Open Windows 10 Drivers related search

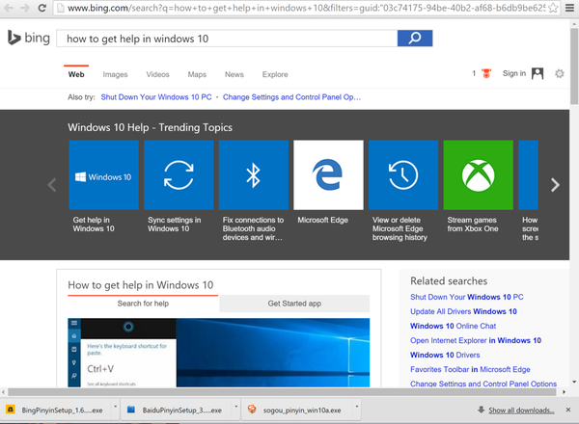tap(445, 355)
